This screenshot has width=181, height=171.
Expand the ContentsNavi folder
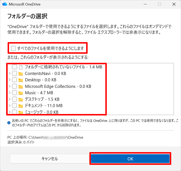click(x=10, y=73)
